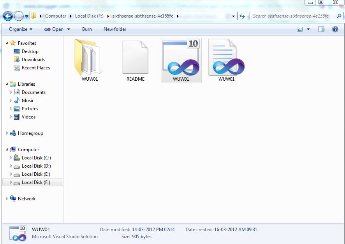Select the WUW01 folder icon
Screen dimensions: 345x244
89,57
